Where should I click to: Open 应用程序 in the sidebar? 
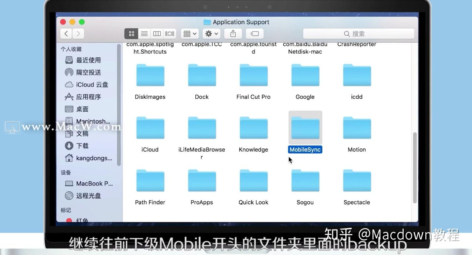pos(83,97)
